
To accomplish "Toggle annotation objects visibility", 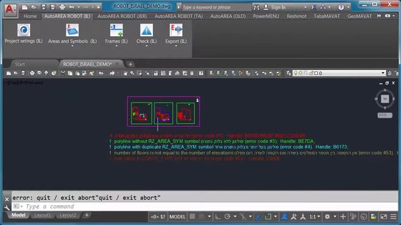I will (284, 217).
